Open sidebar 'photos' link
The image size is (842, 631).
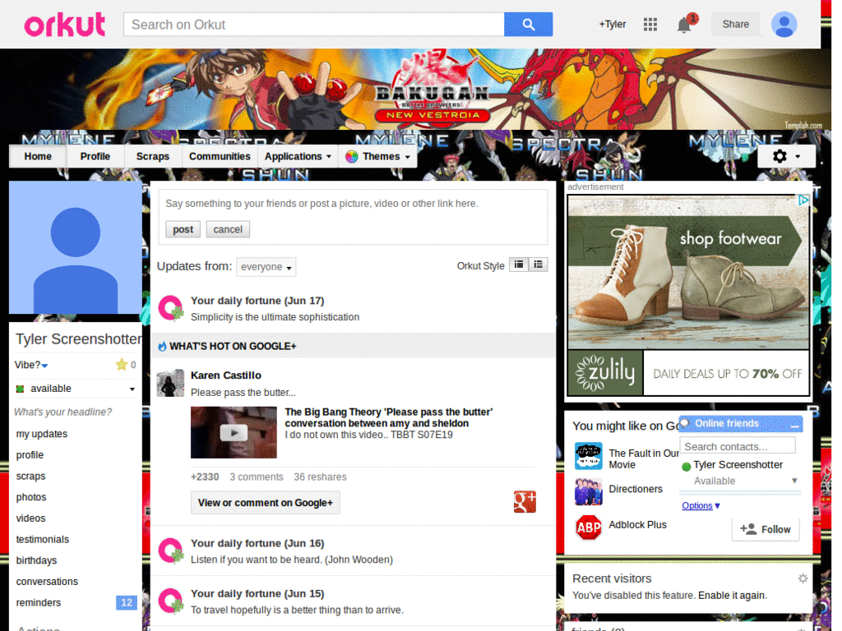click(x=31, y=497)
